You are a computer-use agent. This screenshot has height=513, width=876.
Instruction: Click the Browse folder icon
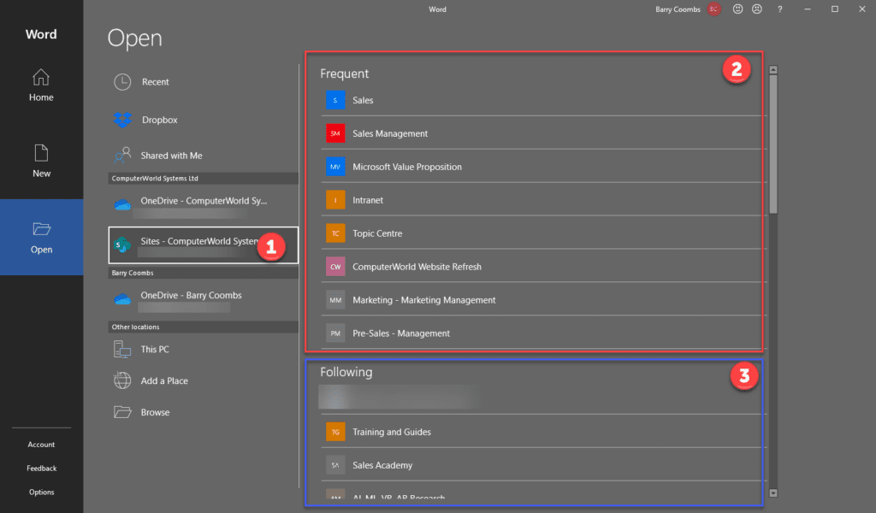pyautogui.click(x=122, y=412)
